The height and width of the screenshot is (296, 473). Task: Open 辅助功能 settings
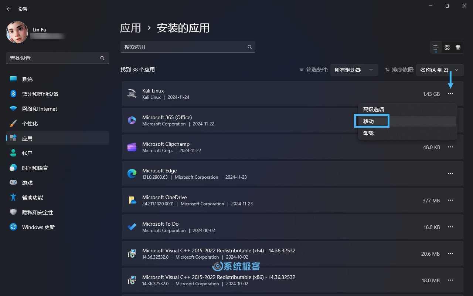[58, 198]
